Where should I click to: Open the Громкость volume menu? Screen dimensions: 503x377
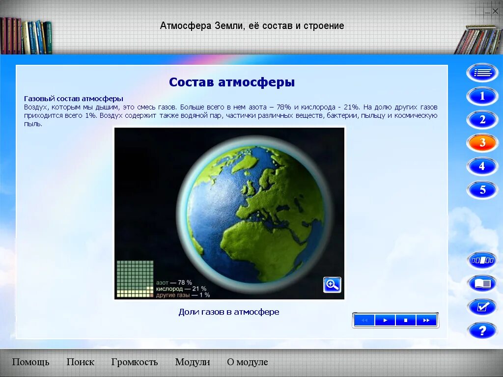pos(135,362)
